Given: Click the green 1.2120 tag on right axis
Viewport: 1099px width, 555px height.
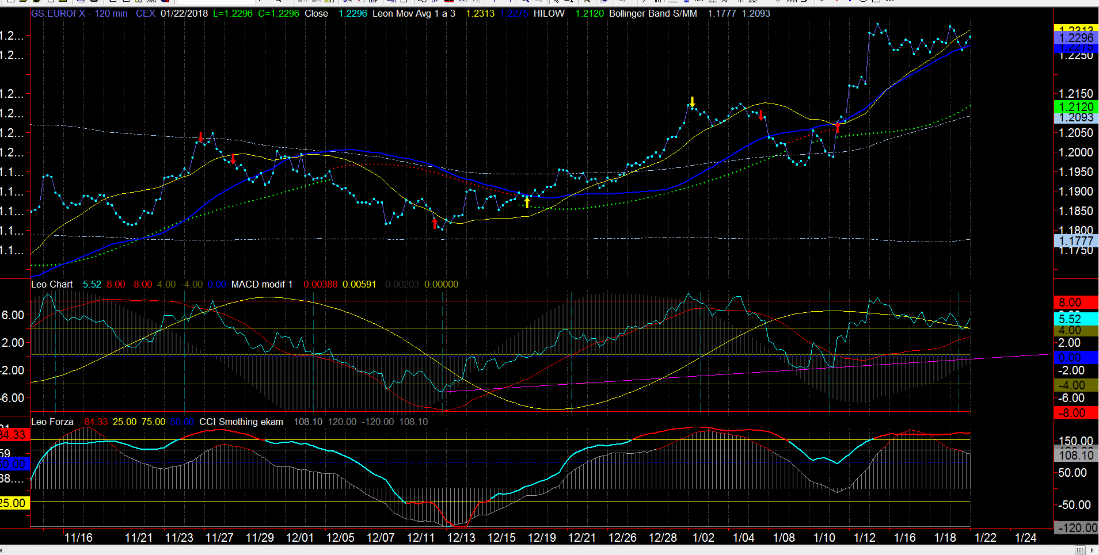Looking at the screenshot, I should [x=1076, y=107].
